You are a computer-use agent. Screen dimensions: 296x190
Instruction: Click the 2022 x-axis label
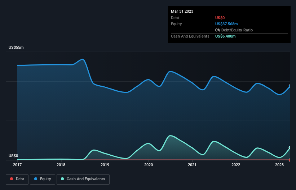point(236,165)
